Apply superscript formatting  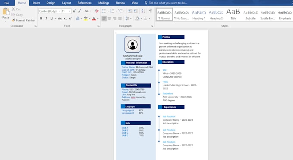click(x=70, y=19)
